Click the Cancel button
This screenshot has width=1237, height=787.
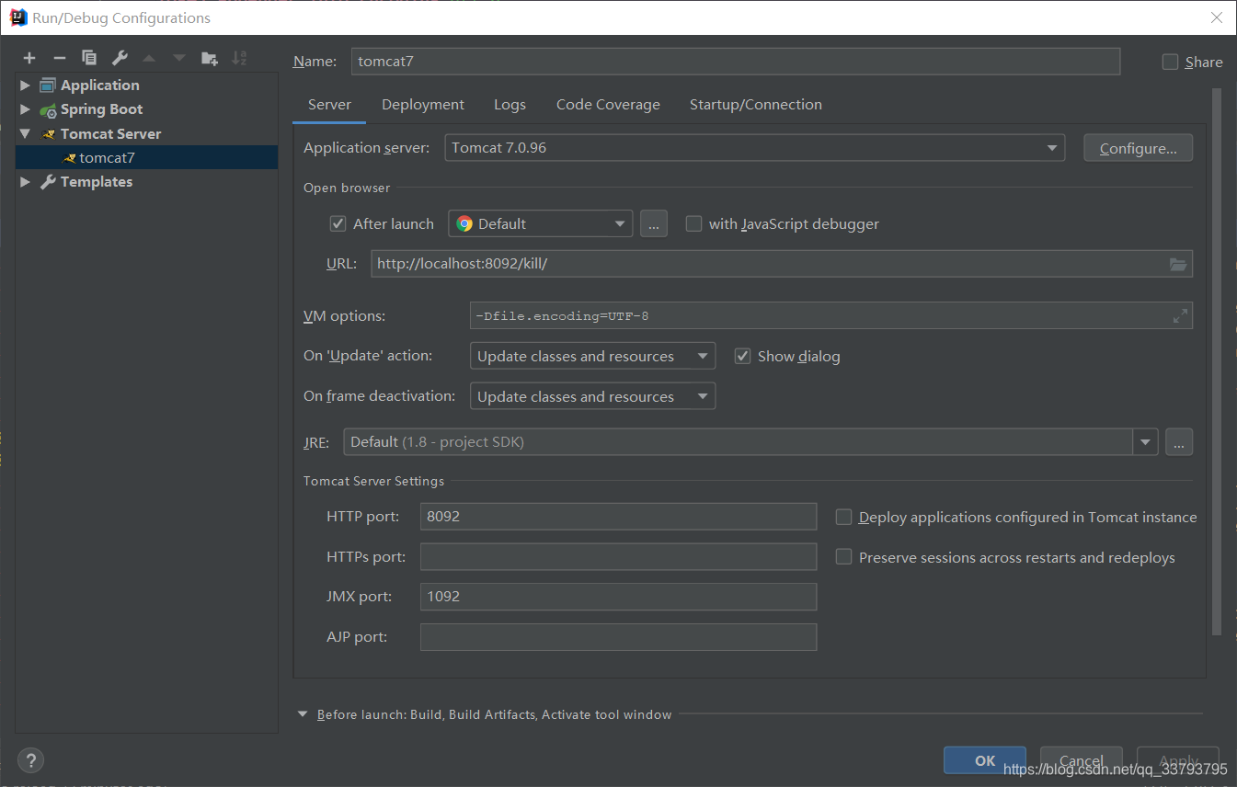[x=1082, y=760]
